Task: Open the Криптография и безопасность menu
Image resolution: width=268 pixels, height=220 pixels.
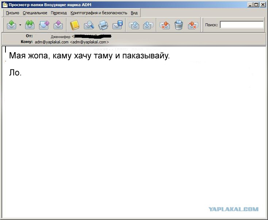Action: [99, 13]
